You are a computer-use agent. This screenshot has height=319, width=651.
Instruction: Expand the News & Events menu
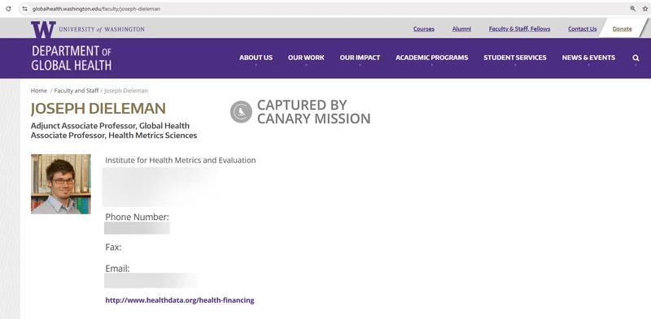588,58
